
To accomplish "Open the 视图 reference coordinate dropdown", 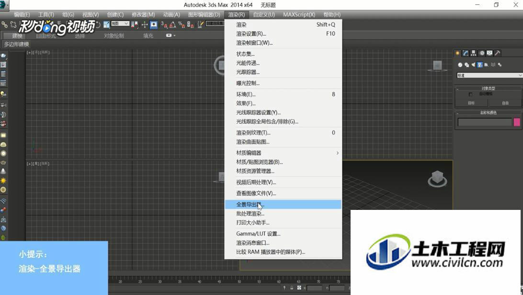I will pyautogui.click(x=120, y=23).
